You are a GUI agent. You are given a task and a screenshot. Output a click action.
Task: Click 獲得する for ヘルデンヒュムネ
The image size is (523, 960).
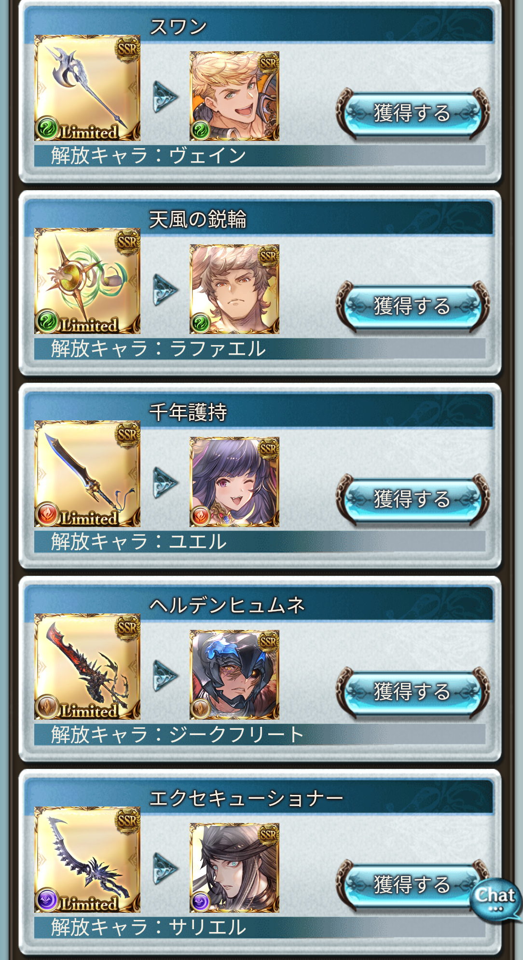click(x=413, y=692)
